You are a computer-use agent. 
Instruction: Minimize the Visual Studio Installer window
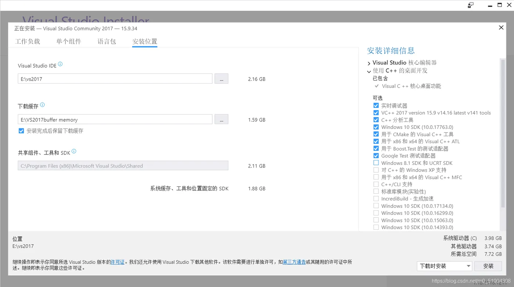[x=490, y=5]
